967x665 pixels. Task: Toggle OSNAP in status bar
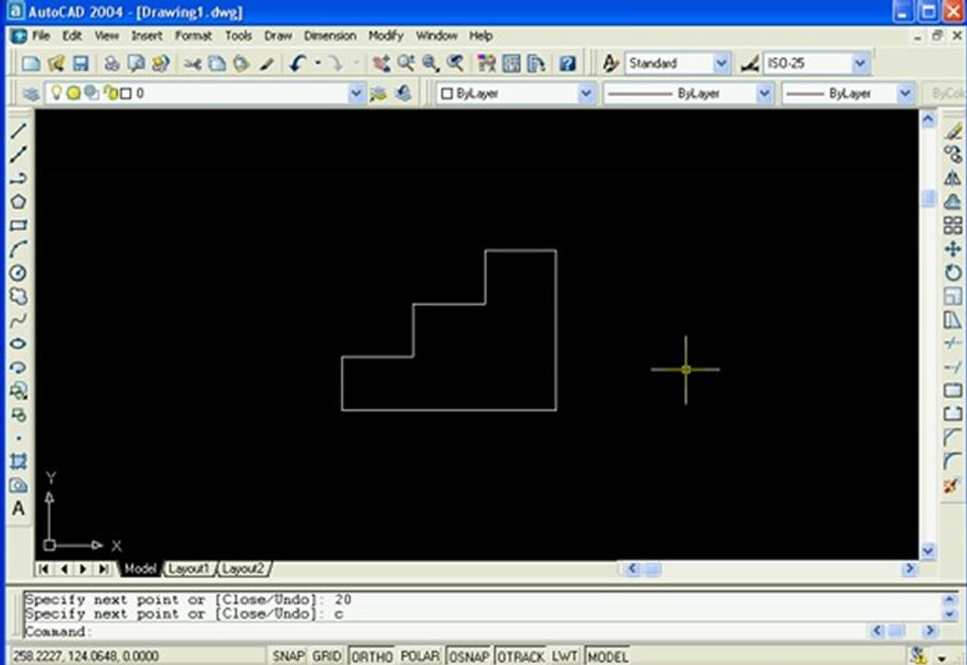(469, 657)
